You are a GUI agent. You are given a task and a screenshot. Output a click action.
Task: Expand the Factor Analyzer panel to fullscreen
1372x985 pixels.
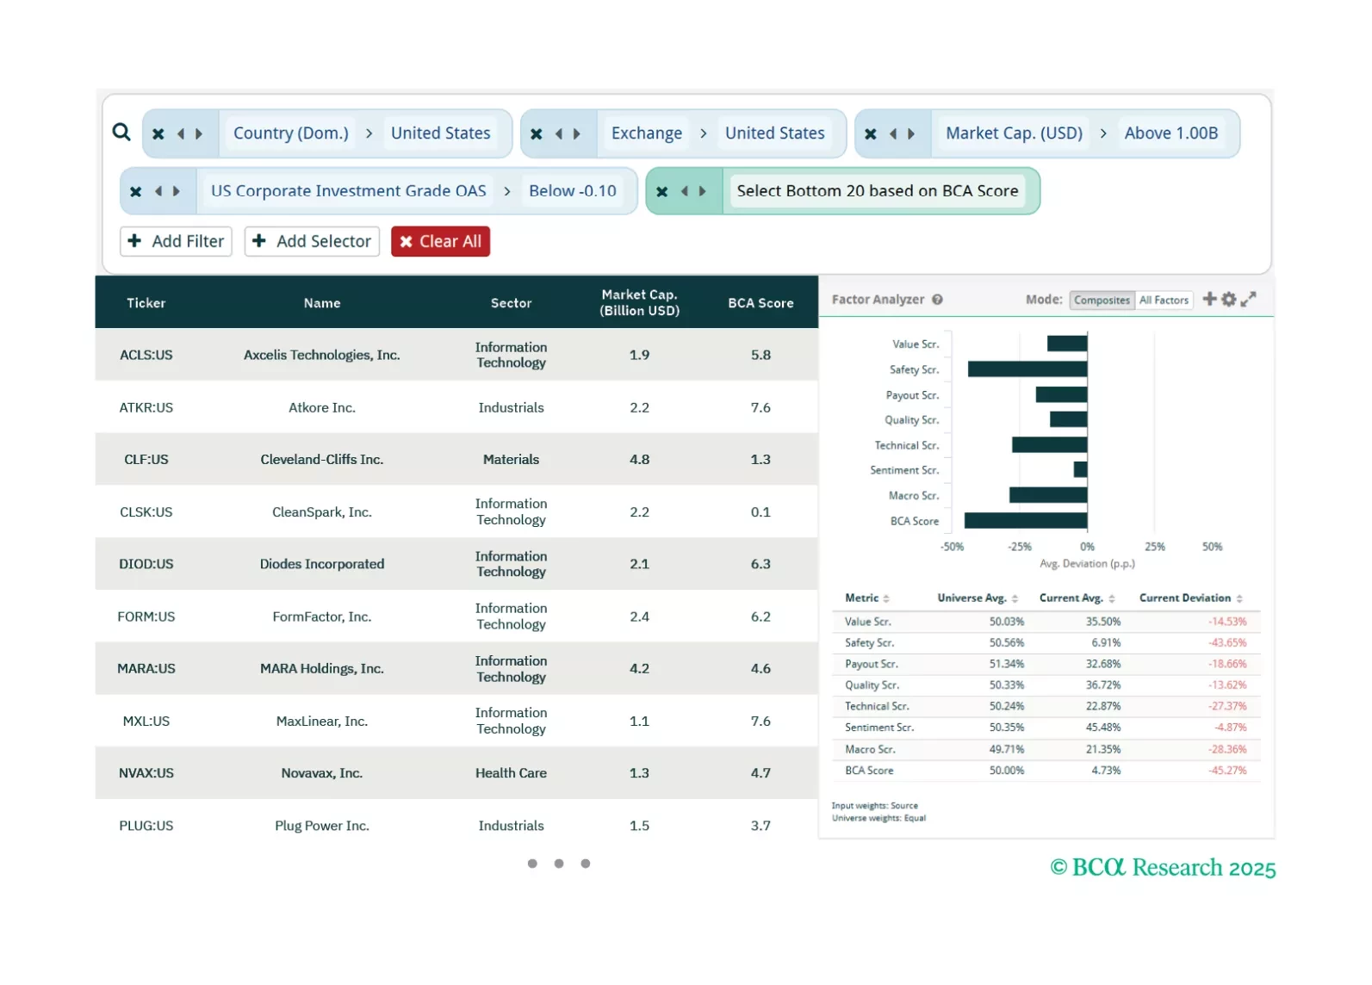[1249, 299]
